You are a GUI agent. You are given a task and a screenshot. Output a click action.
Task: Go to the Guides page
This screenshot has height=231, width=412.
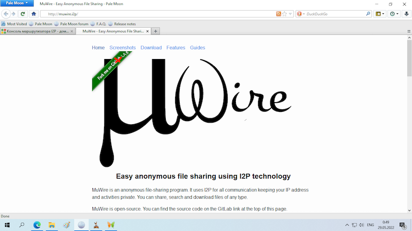point(197,48)
